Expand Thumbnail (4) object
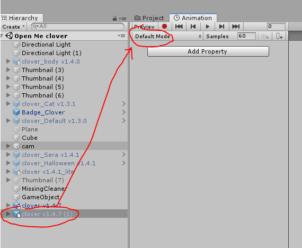302x248 pixels. 8,78
